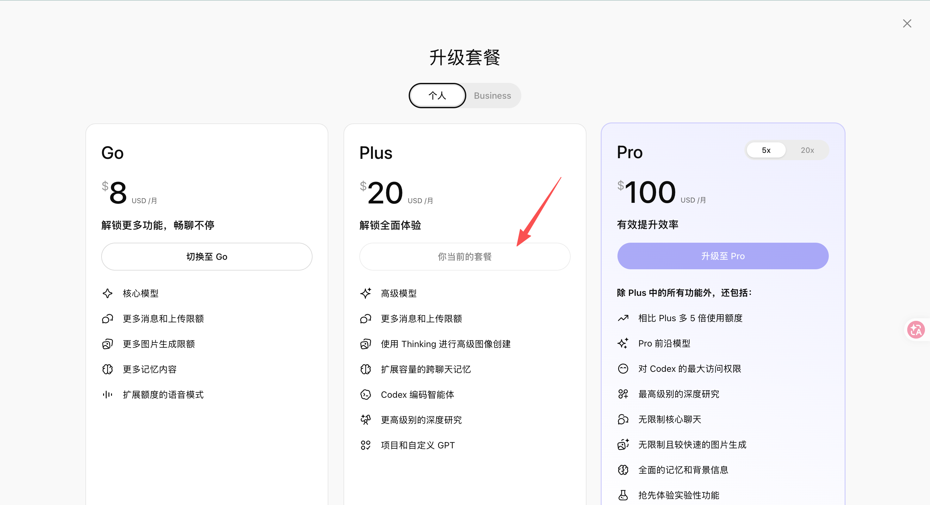The image size is (930, 505).
Task: Click the telescope icon beside 更高级别的深度研究
Action: (365, 420)
